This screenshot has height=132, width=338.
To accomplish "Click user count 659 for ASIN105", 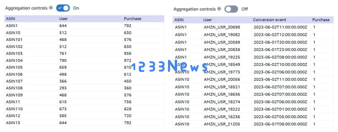I will [x=63, y=68].
